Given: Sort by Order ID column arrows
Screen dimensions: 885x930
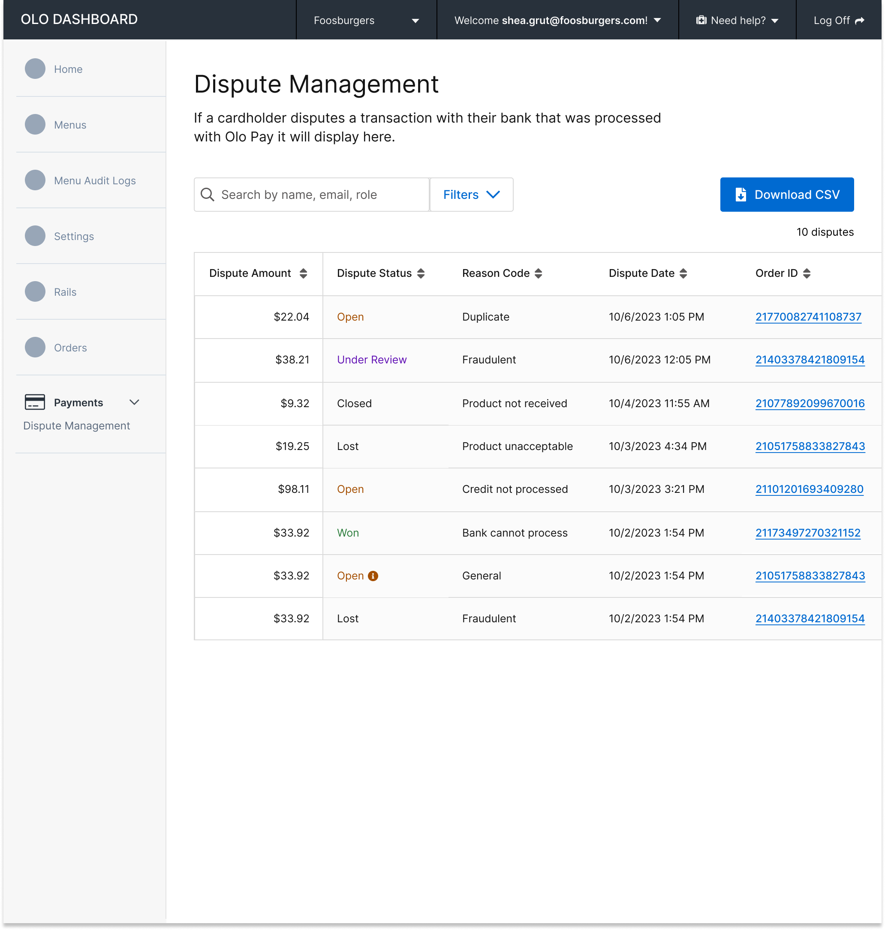Looking at the screenshot, I should (x=807, y=273).
